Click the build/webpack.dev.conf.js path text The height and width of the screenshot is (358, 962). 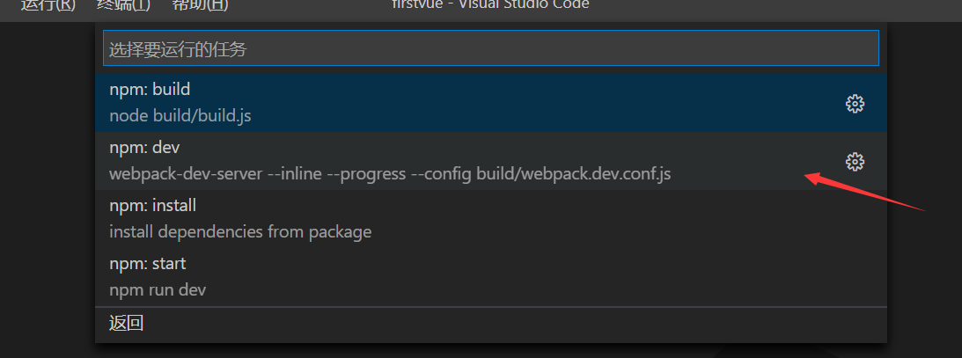[x=574, y=174]
